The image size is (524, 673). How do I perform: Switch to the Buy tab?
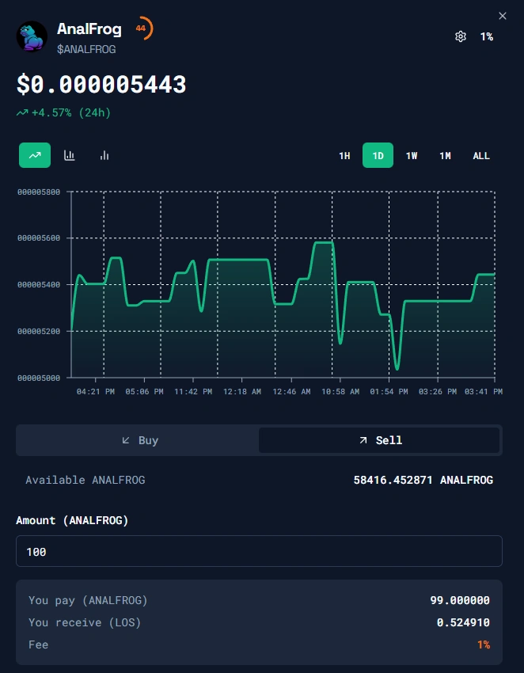coord(139,440)
